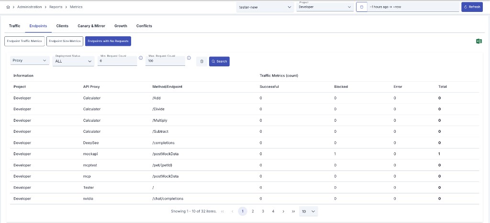
Task: Click the /Subtract endpoint cell
Action: click(x=160, y=132)
